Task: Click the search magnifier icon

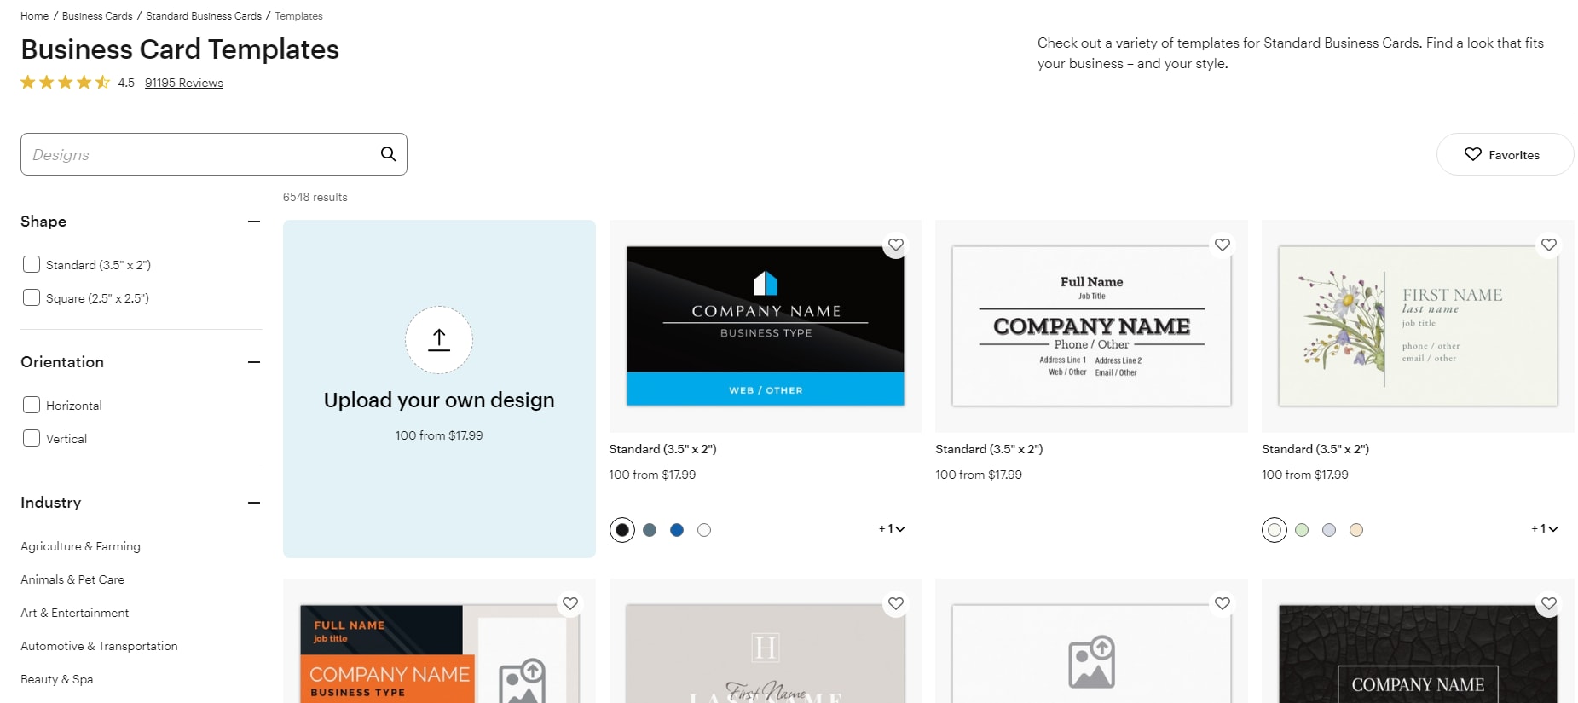Action: coord(388,154)
